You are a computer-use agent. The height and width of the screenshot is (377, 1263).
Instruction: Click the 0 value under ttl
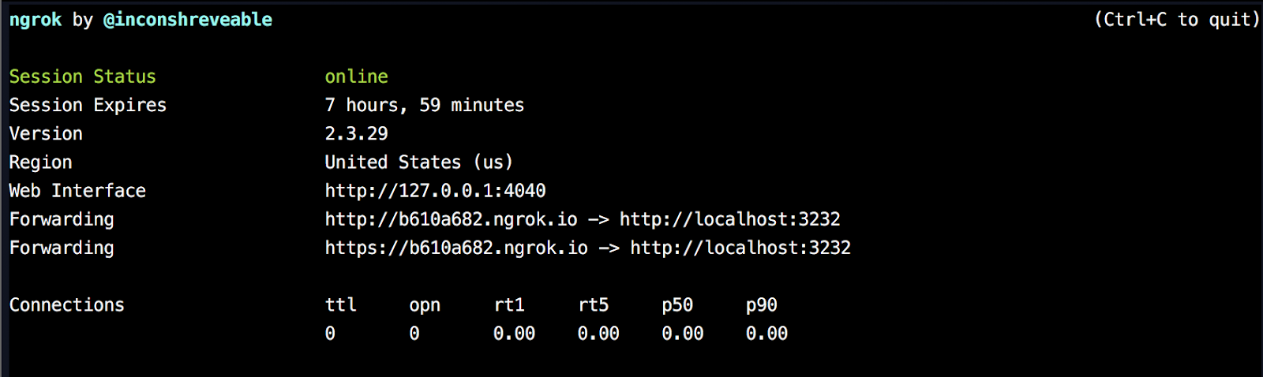click(330, 334)
